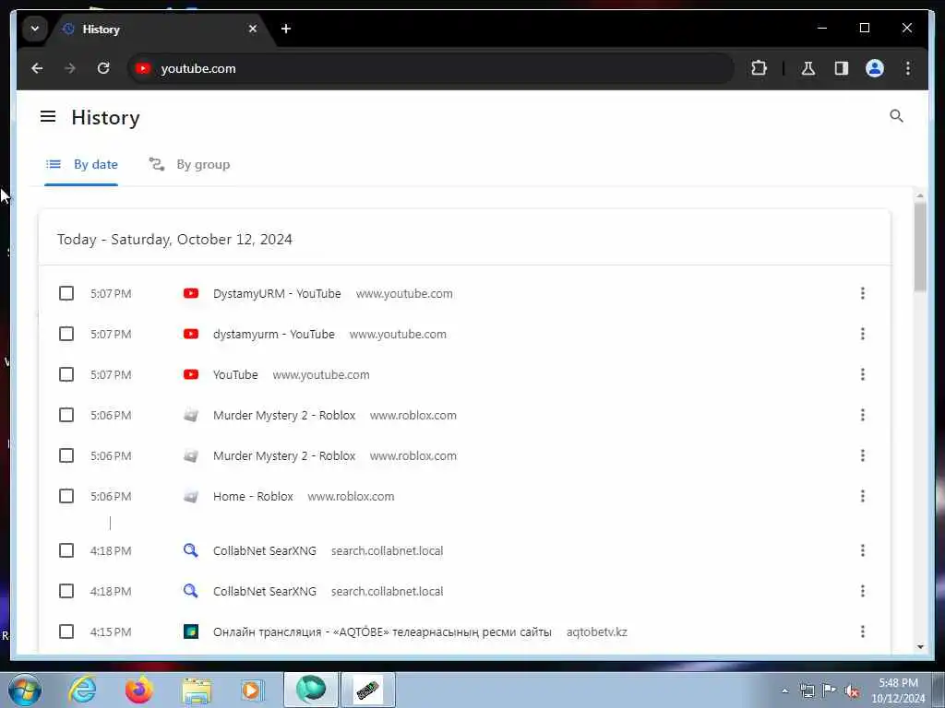
Task: Close the History tab
Action: (253, 29)
